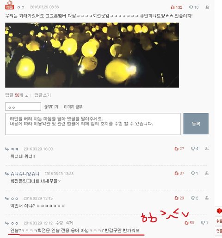Like the 위너네 위너!! reply

[179, 149]
